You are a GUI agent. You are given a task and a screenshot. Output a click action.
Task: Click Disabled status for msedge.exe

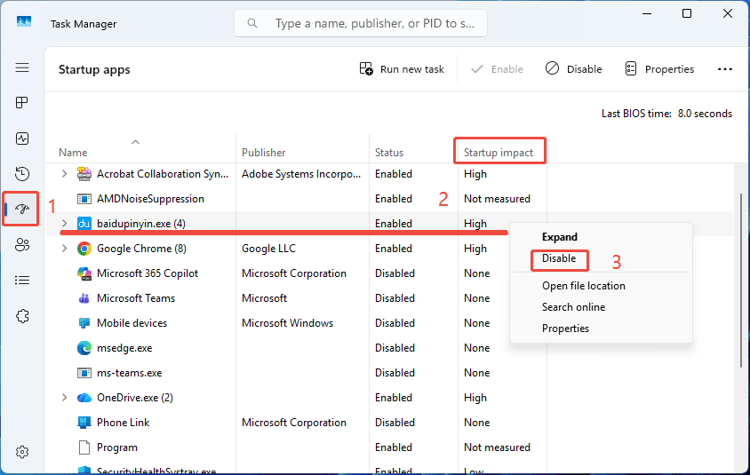(395, 348)
